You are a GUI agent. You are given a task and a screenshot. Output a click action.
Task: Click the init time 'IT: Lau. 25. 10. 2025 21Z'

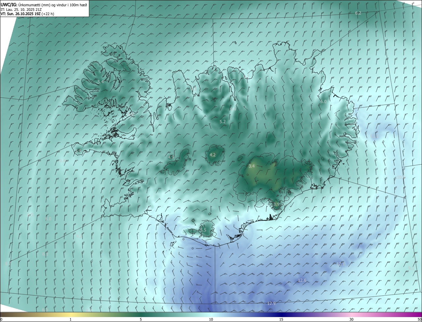(x=21, y=9)
